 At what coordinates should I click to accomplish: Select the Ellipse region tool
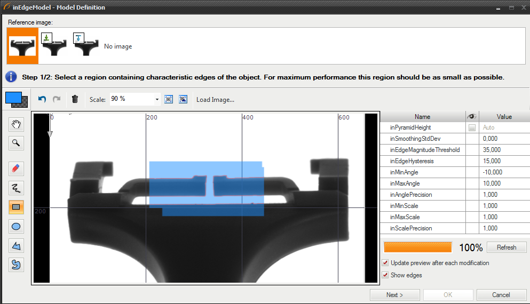point(17,226)
